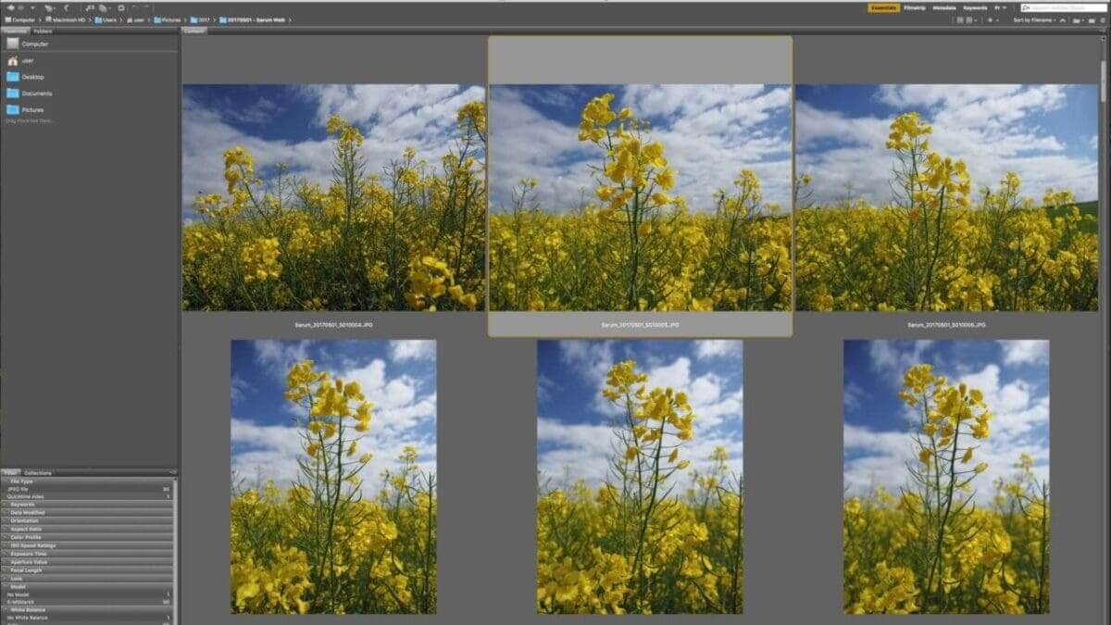This screenshot has width=1111, height=625.
Task: Click the Open in Camera Raw icon
Action: (x=121, y=7)
